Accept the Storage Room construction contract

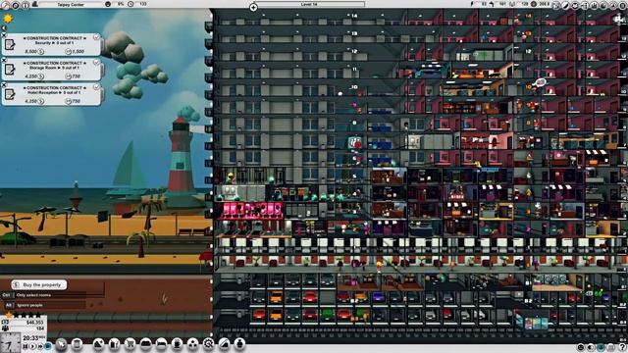coord(96,63)
